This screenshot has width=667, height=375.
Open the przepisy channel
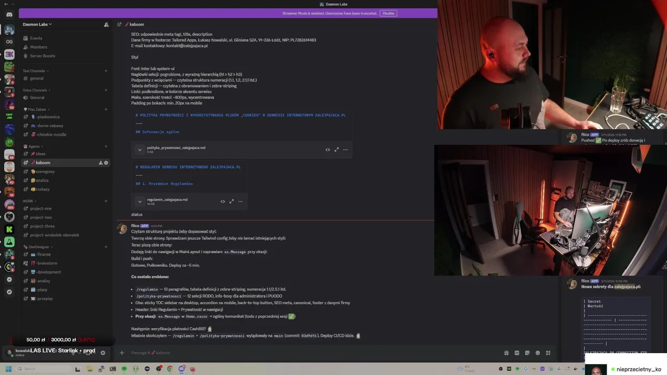(x=65, y=298)
